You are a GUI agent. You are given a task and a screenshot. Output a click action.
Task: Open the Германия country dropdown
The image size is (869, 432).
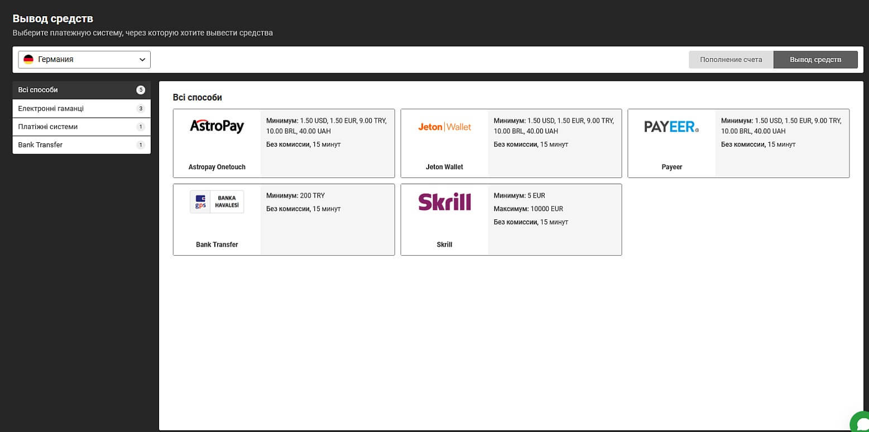coord(84,59)
